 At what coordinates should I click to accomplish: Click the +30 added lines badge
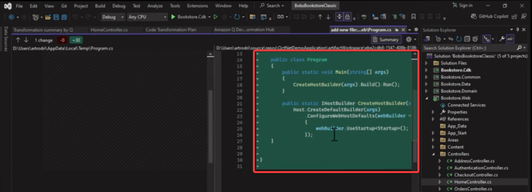76,40
